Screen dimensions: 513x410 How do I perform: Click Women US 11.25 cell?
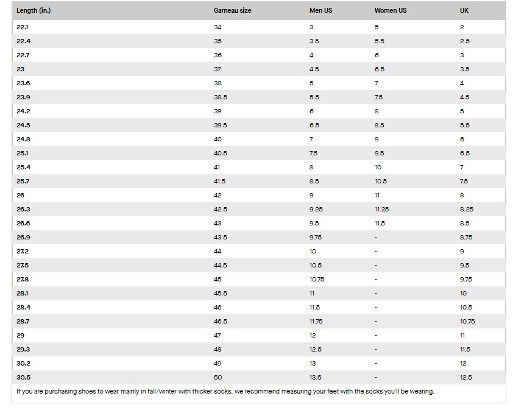381,210
